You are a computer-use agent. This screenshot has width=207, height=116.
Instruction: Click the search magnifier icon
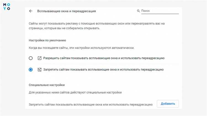(x=138, y=11)
